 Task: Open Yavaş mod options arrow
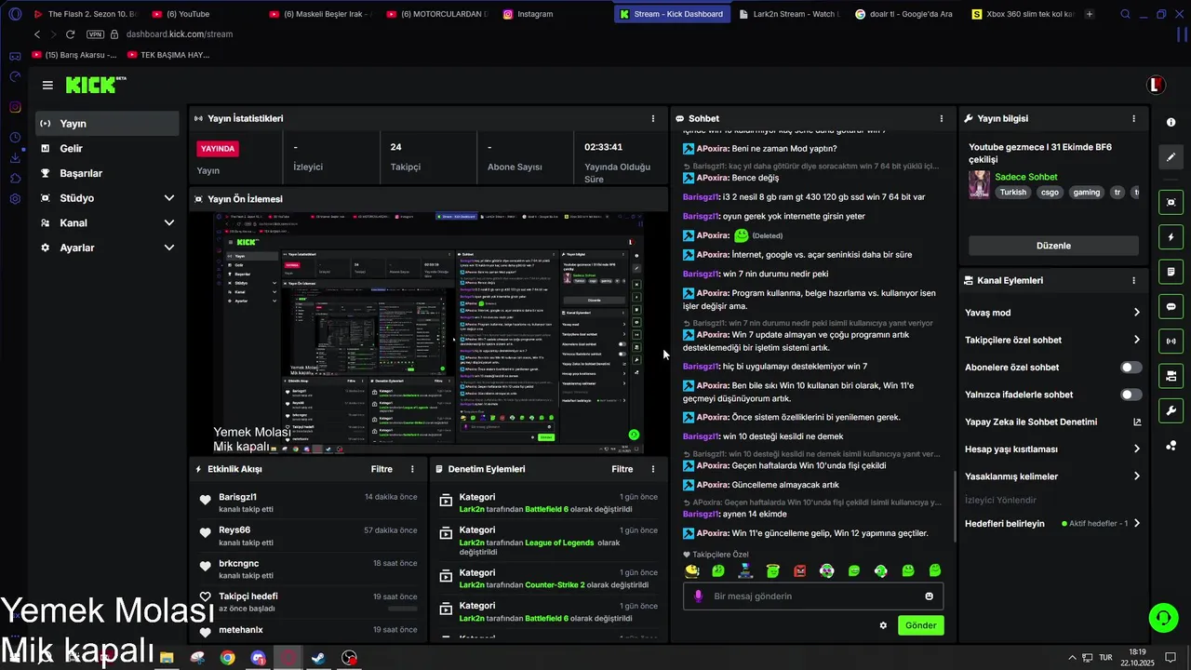tap(1137, 313)
